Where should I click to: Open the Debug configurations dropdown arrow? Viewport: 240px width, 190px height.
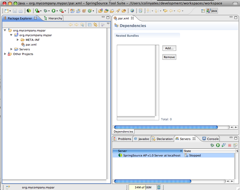[49, 11]
